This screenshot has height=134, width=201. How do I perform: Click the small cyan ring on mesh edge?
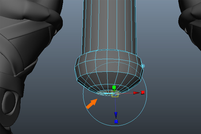click(143, 66)
